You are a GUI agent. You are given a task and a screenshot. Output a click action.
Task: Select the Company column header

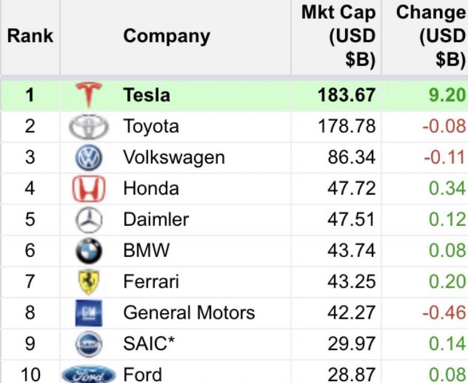(167, 36)
